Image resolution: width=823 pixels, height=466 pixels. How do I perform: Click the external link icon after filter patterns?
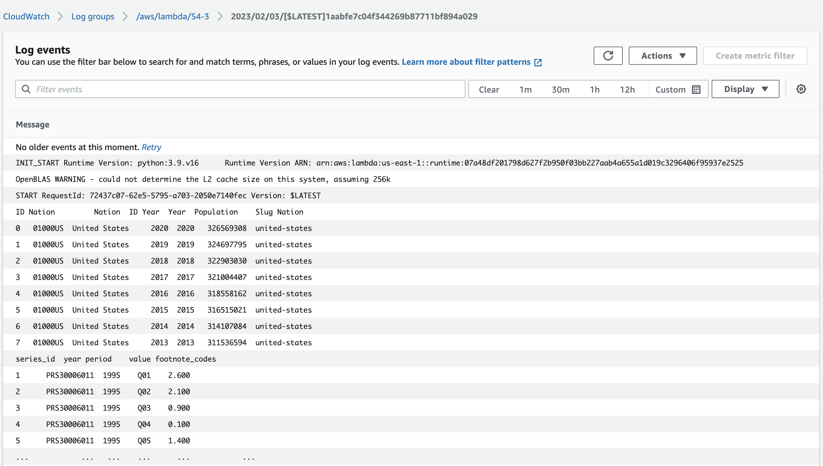coord(538,62)
